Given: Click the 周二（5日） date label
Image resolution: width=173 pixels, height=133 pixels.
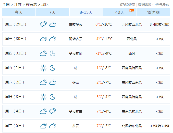Looking at the screenshot, I should tap(15, 126).
